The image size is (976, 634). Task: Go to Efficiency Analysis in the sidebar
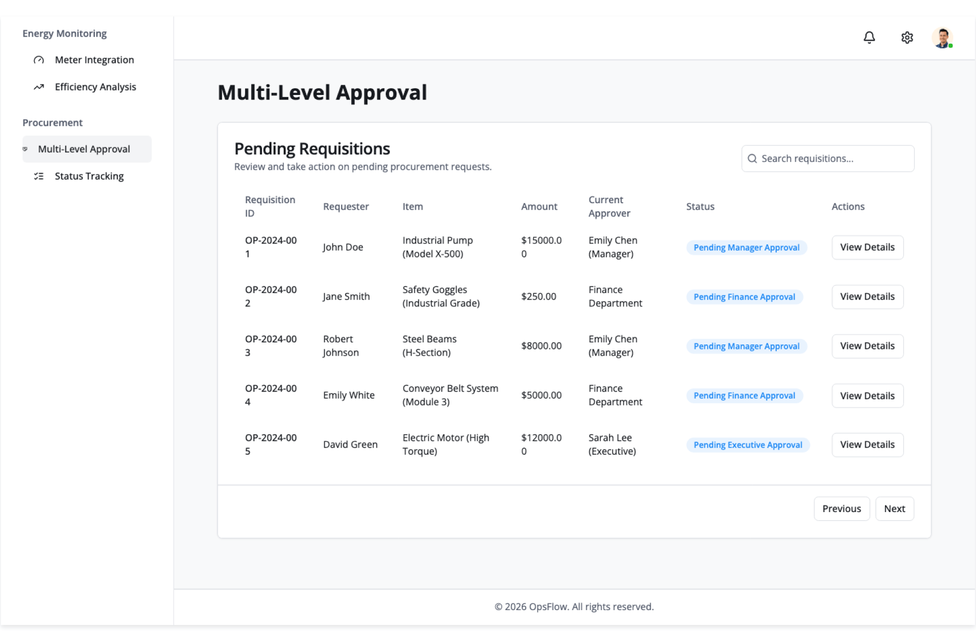95,87
